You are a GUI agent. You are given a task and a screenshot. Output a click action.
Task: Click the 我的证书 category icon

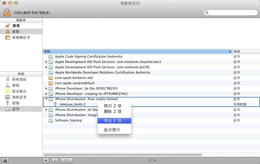pyautogui.click(x=8, y=97)
